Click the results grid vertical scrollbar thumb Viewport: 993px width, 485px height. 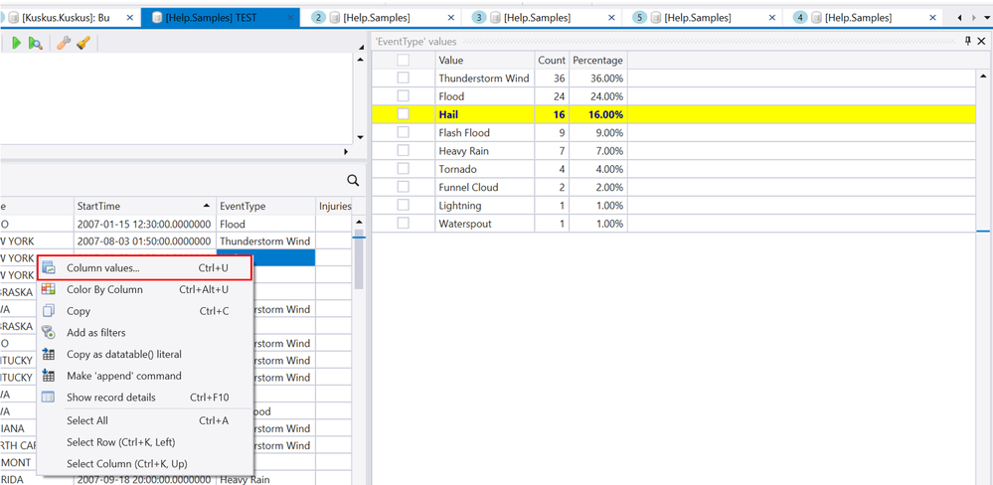pyautogui.click(x=359, y=259)
